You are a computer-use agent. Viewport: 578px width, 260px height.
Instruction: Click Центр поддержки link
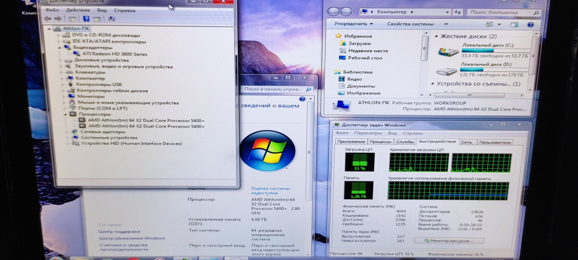(x=119, y=232)
